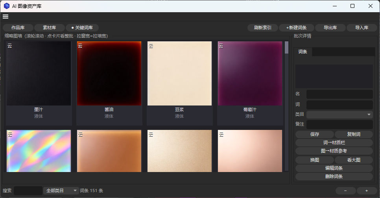Viewport: 380px width, 198px height.
Task: Save the entry with 保存
Action: (315, 134)
